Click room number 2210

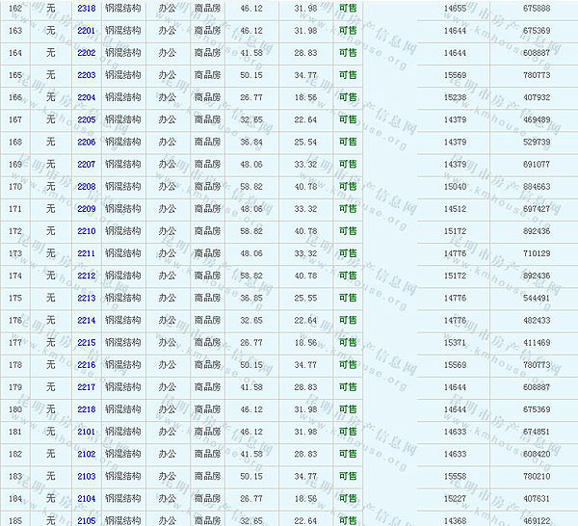tap(86, 231)
